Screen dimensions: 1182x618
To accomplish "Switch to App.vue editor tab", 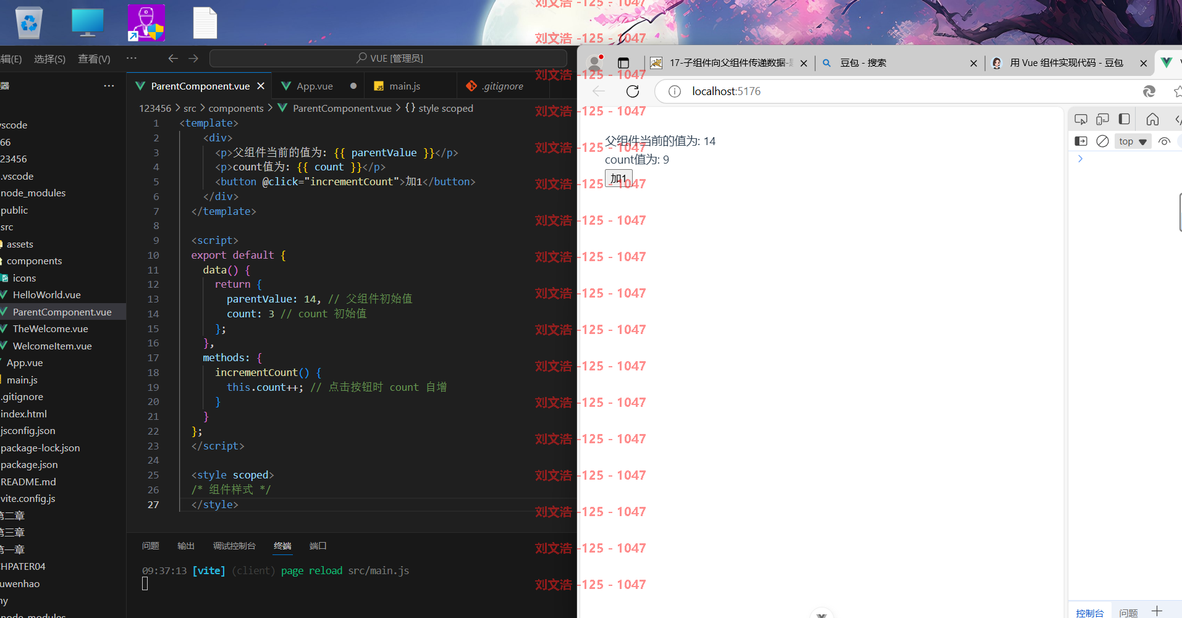I will (314, 86).
